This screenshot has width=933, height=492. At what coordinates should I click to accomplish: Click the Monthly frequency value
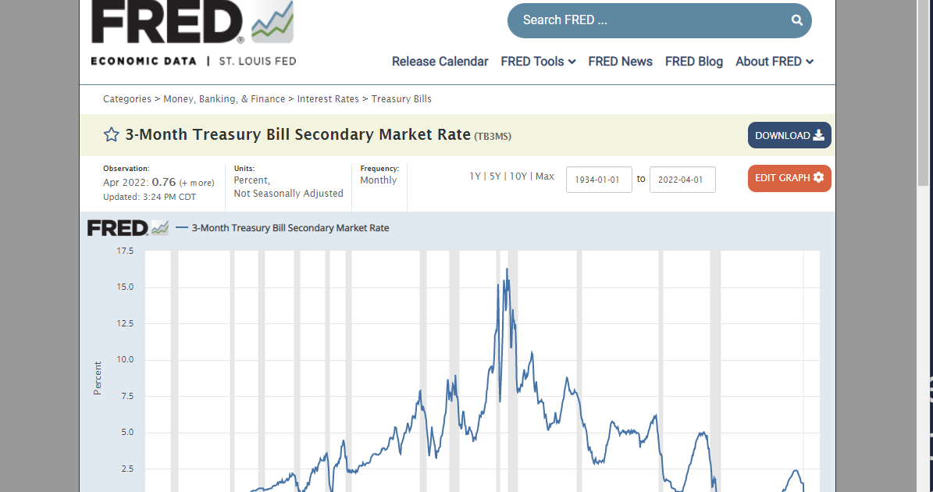[x=379, y=180]
